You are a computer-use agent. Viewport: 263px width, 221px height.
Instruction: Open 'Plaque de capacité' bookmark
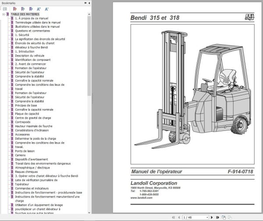point(27,114)
